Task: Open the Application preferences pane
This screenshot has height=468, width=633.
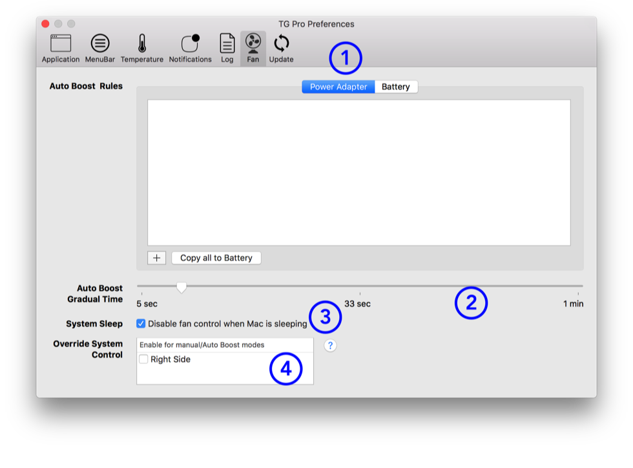Action: coord(61,48)
